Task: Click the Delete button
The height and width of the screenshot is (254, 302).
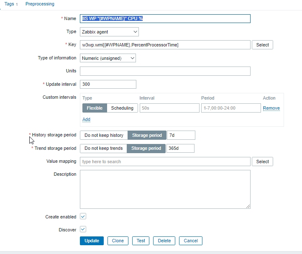Action: coord(164,241)
